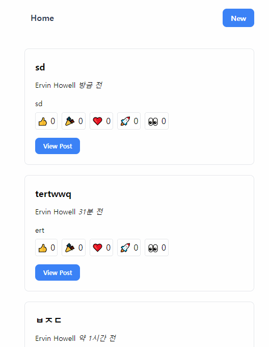269x347 pixels.
Task: Click the thumbs-up reaction on the sd post
Action: [x=46, y=121]
